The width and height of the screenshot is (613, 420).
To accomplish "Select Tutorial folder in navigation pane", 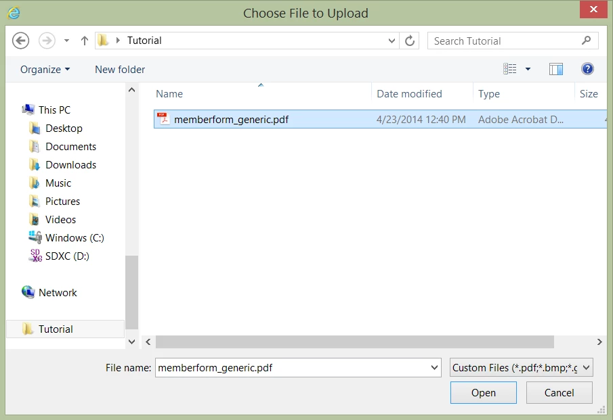I will [56, 329].
